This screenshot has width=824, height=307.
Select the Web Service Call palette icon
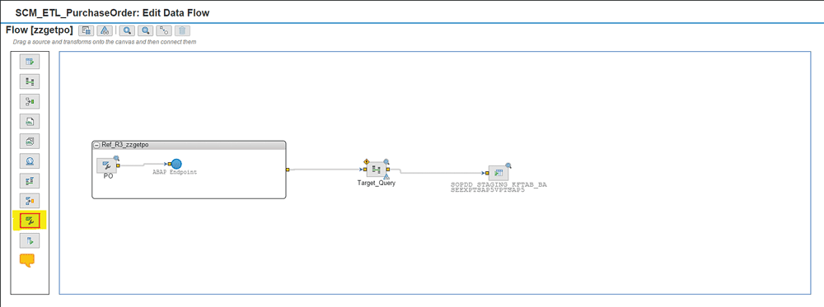pyautogui.click(x=30, y=161)
